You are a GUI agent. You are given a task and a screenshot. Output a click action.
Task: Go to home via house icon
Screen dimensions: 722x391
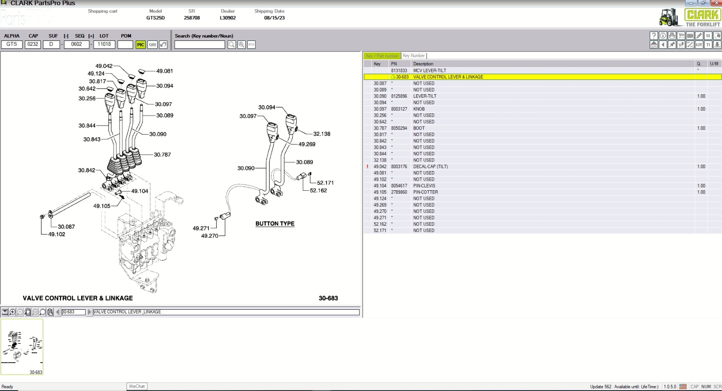(654, 45)
